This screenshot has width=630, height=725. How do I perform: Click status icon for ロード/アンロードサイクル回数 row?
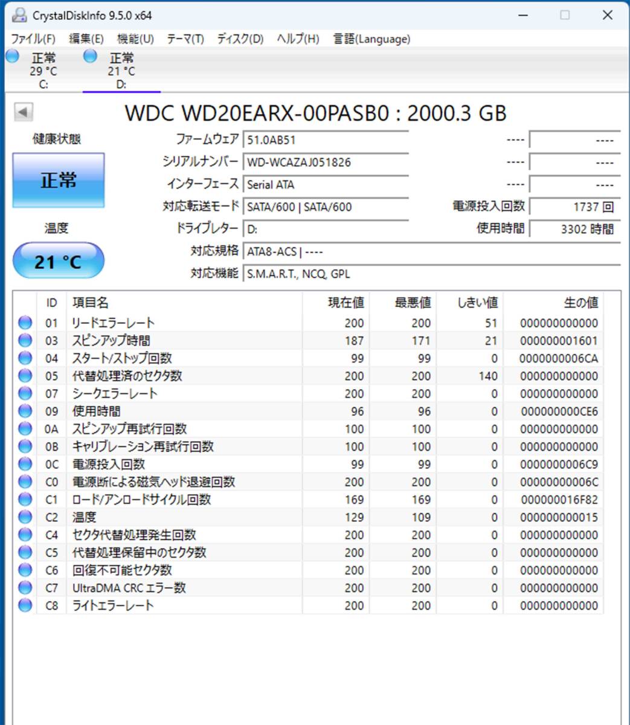[x=25, y=500]
